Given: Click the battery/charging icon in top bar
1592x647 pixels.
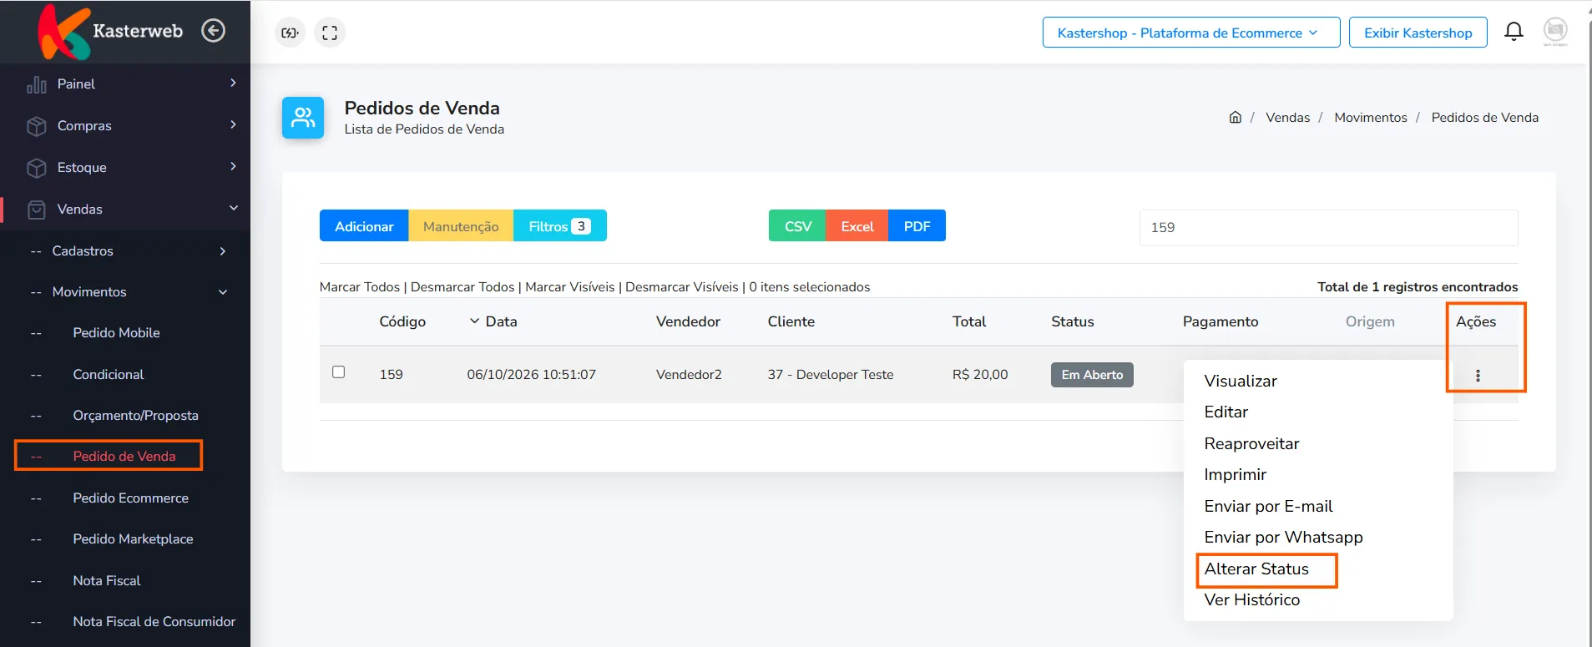Looking at the screenshot, I should [x=290, y=33].
